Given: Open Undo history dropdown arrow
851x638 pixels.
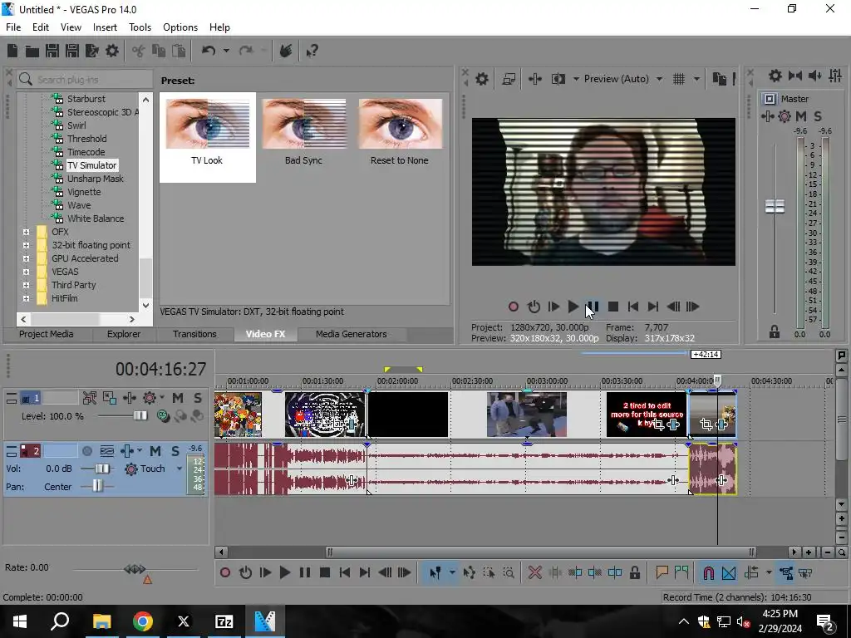Looking at the screenshot, I should click(226, 51).
